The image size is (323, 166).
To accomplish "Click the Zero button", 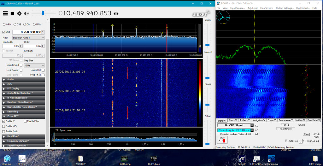I will 306,134.
